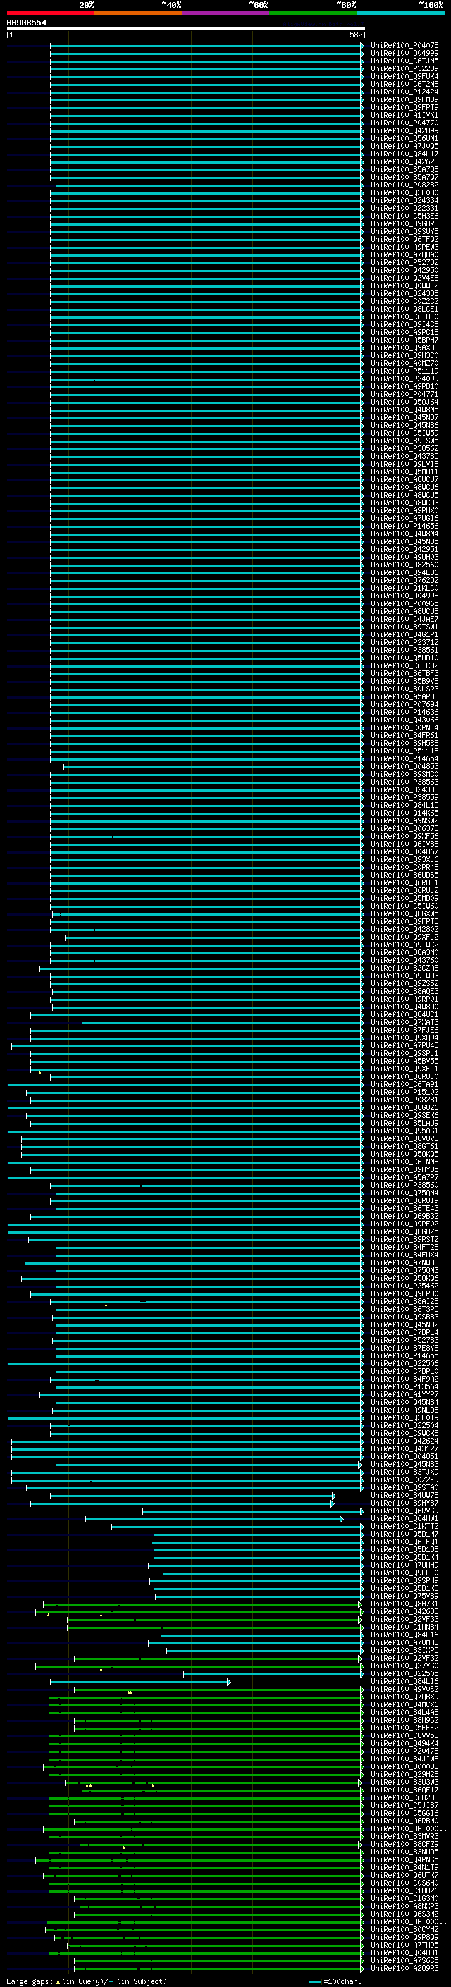Select hit label UniRef100_A8NXP3

click(404, 1906)
